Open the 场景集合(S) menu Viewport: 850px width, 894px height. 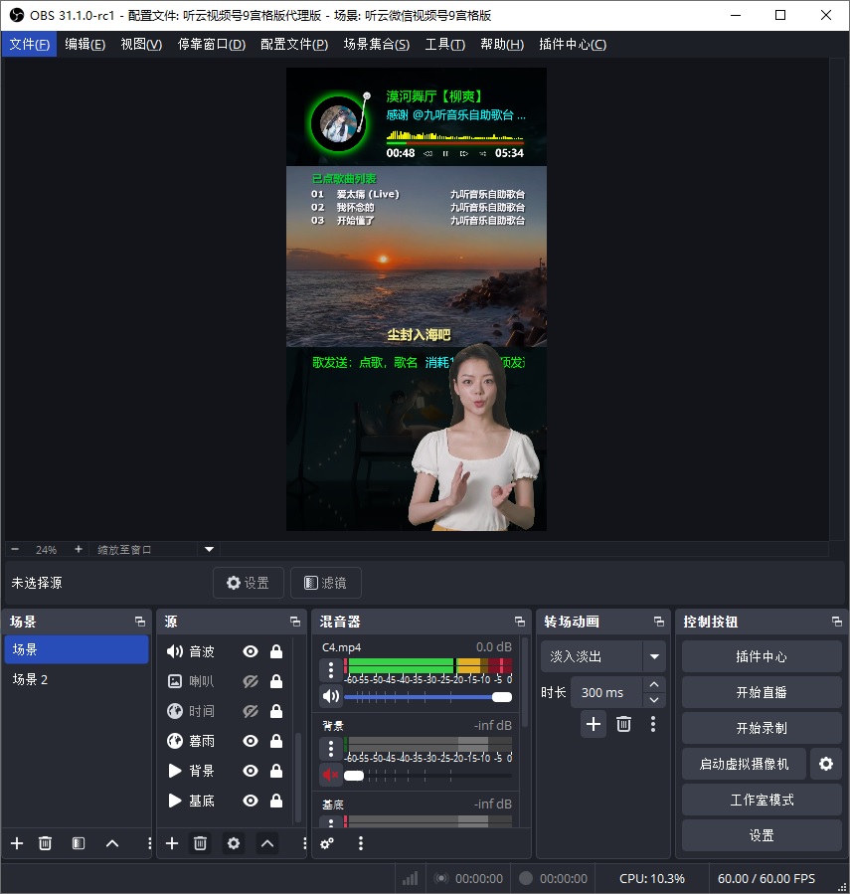coord(376,44)
